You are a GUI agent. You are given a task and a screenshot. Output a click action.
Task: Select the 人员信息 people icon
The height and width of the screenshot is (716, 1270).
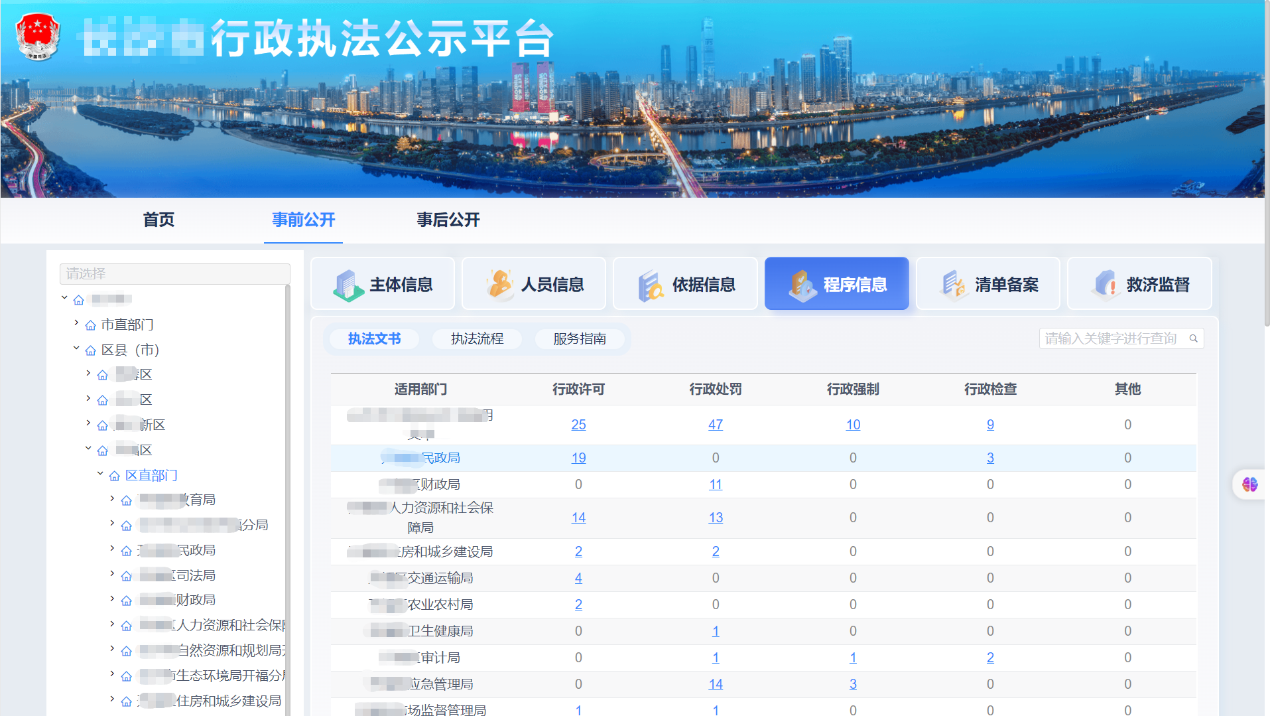point(499,283)
